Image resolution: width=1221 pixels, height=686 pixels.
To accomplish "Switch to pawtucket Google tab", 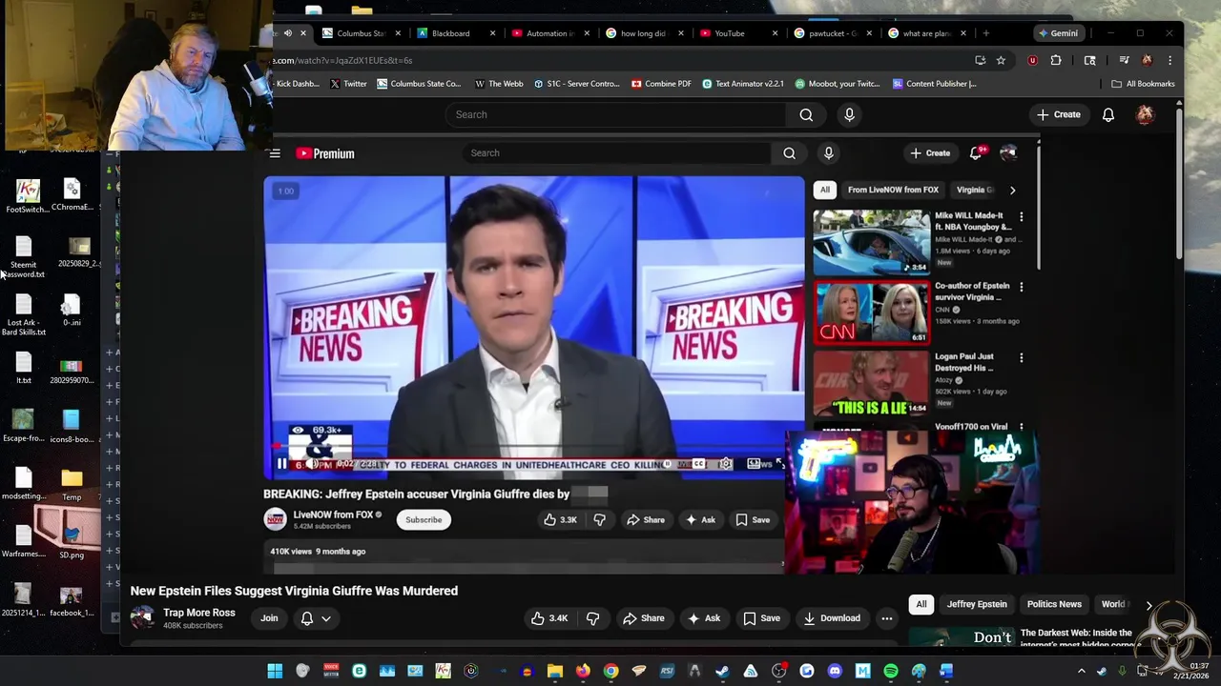I will tap(833, 33).
